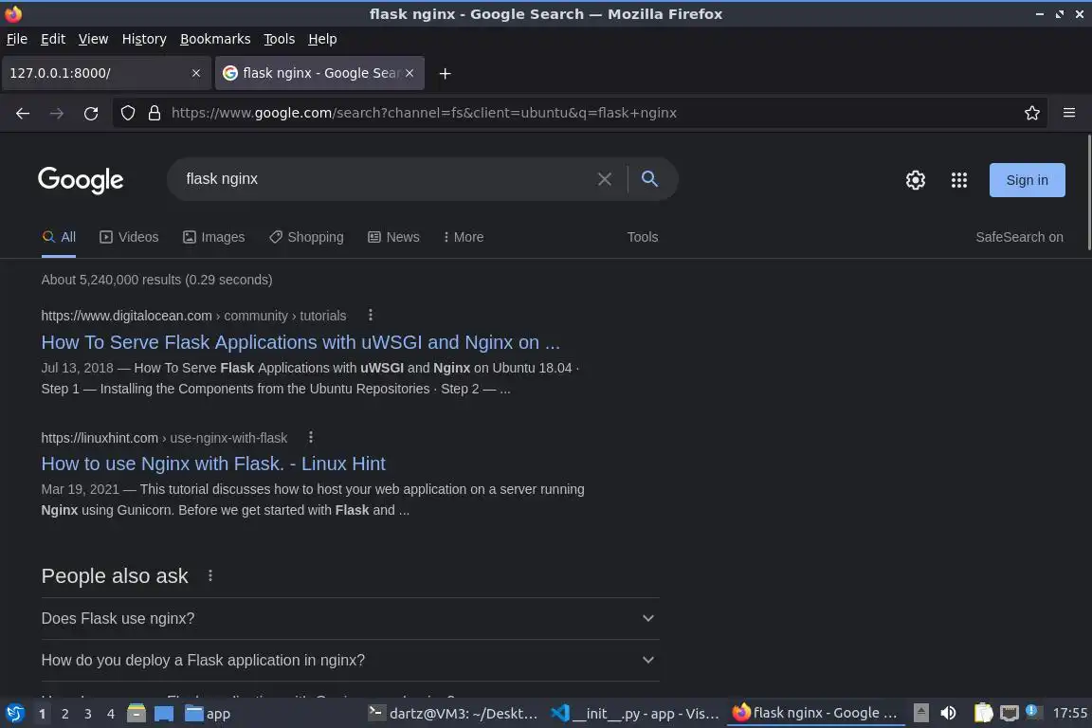Expand the 'Does Flask use nginx?' question
This screenshot has height=728, width=1092.
tap(351, 619)
